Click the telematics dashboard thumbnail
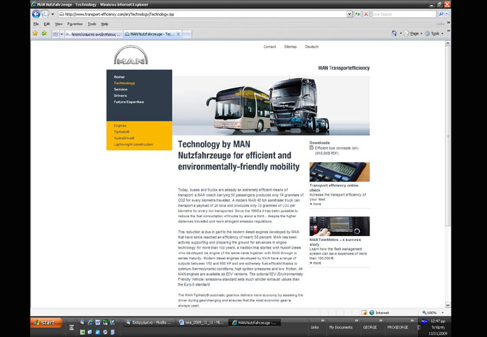The image size is (487, 337). [x=340, y=226]
